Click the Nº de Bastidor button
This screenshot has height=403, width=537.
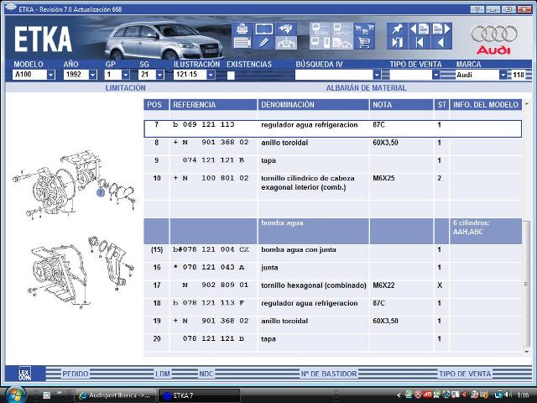(329, 374)
